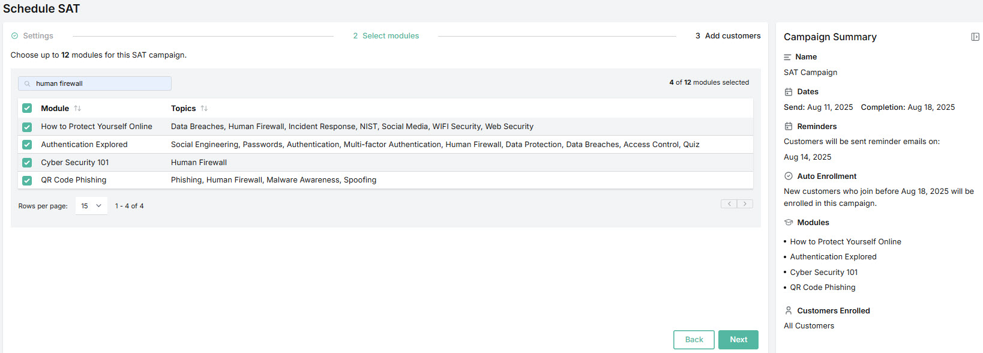Click the search magnifier icon
Image resolution: width=983 pixels, height=353 pixels.
27,84
